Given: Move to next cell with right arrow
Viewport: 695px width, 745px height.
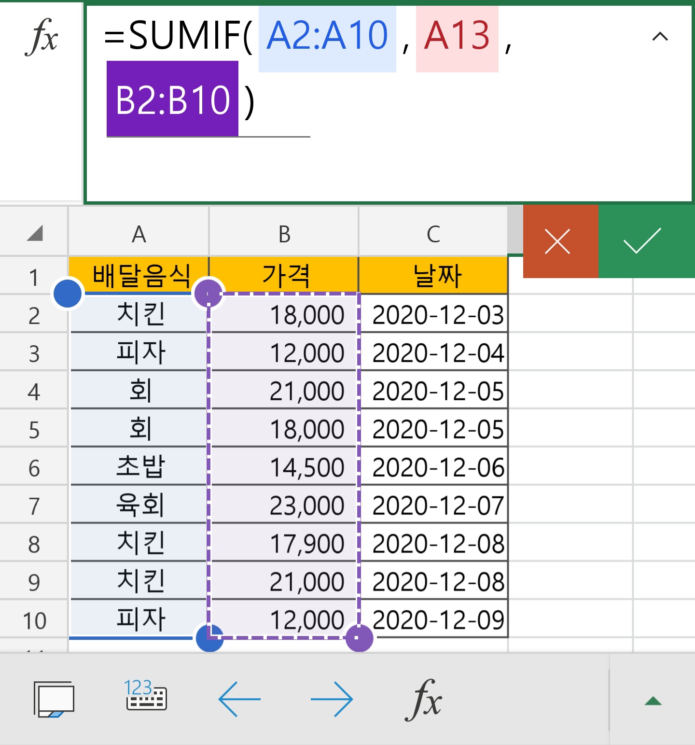Looking at the screenshot, I should pyautogui.click(x=332, y=699).
